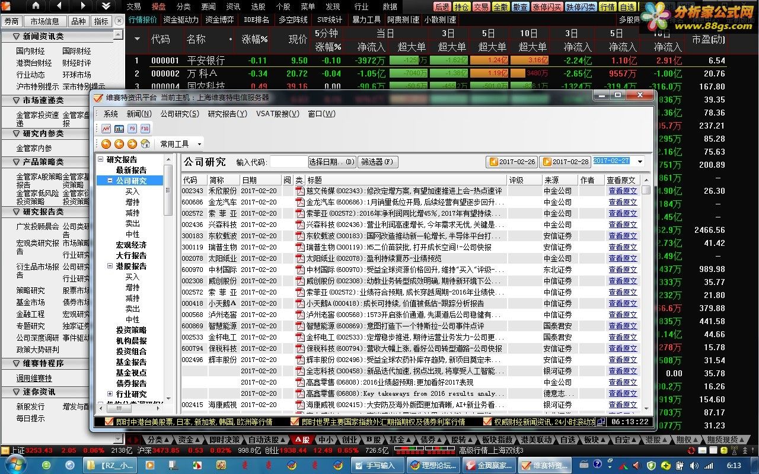The height and width of the screenshot is (474, 759).
Task: Open the 公司研究(S) menu
Action: [x=180, y=114]
